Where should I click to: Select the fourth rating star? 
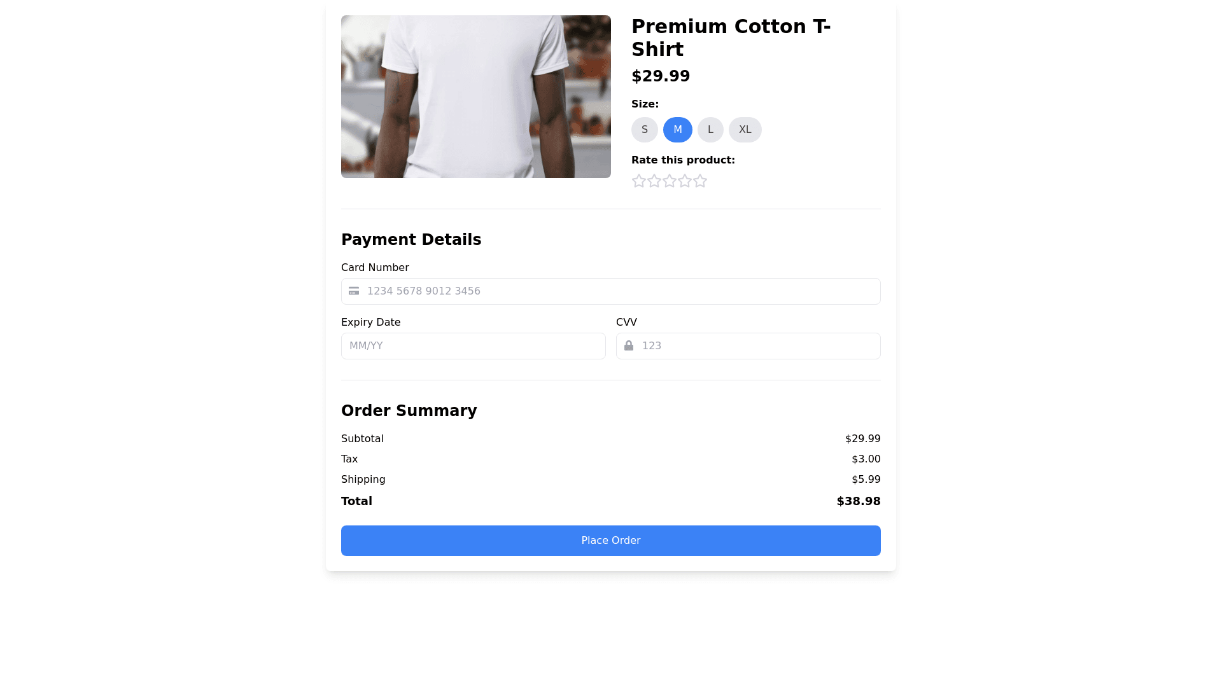(x=685, y=181)
